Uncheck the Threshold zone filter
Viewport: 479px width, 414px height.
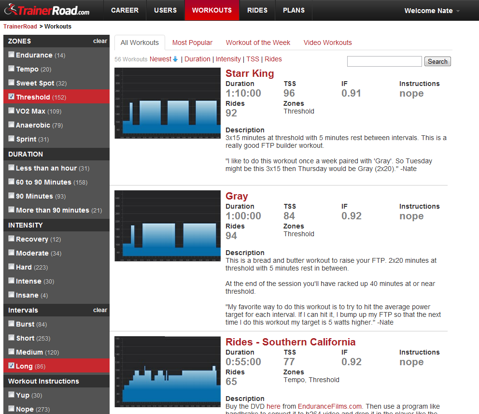click(x=11, y=97)
